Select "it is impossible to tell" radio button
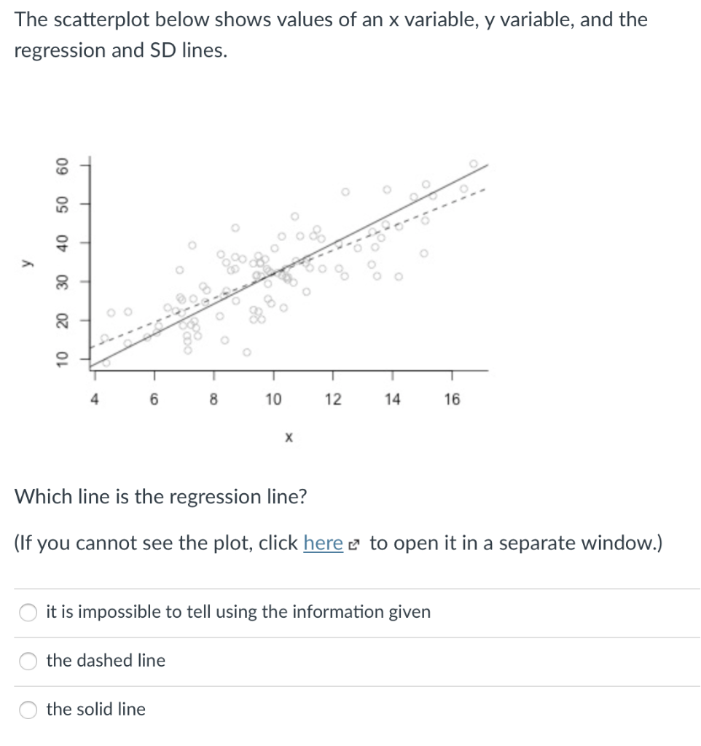Viewport: 701px width, 746px height. coord(28,612)
